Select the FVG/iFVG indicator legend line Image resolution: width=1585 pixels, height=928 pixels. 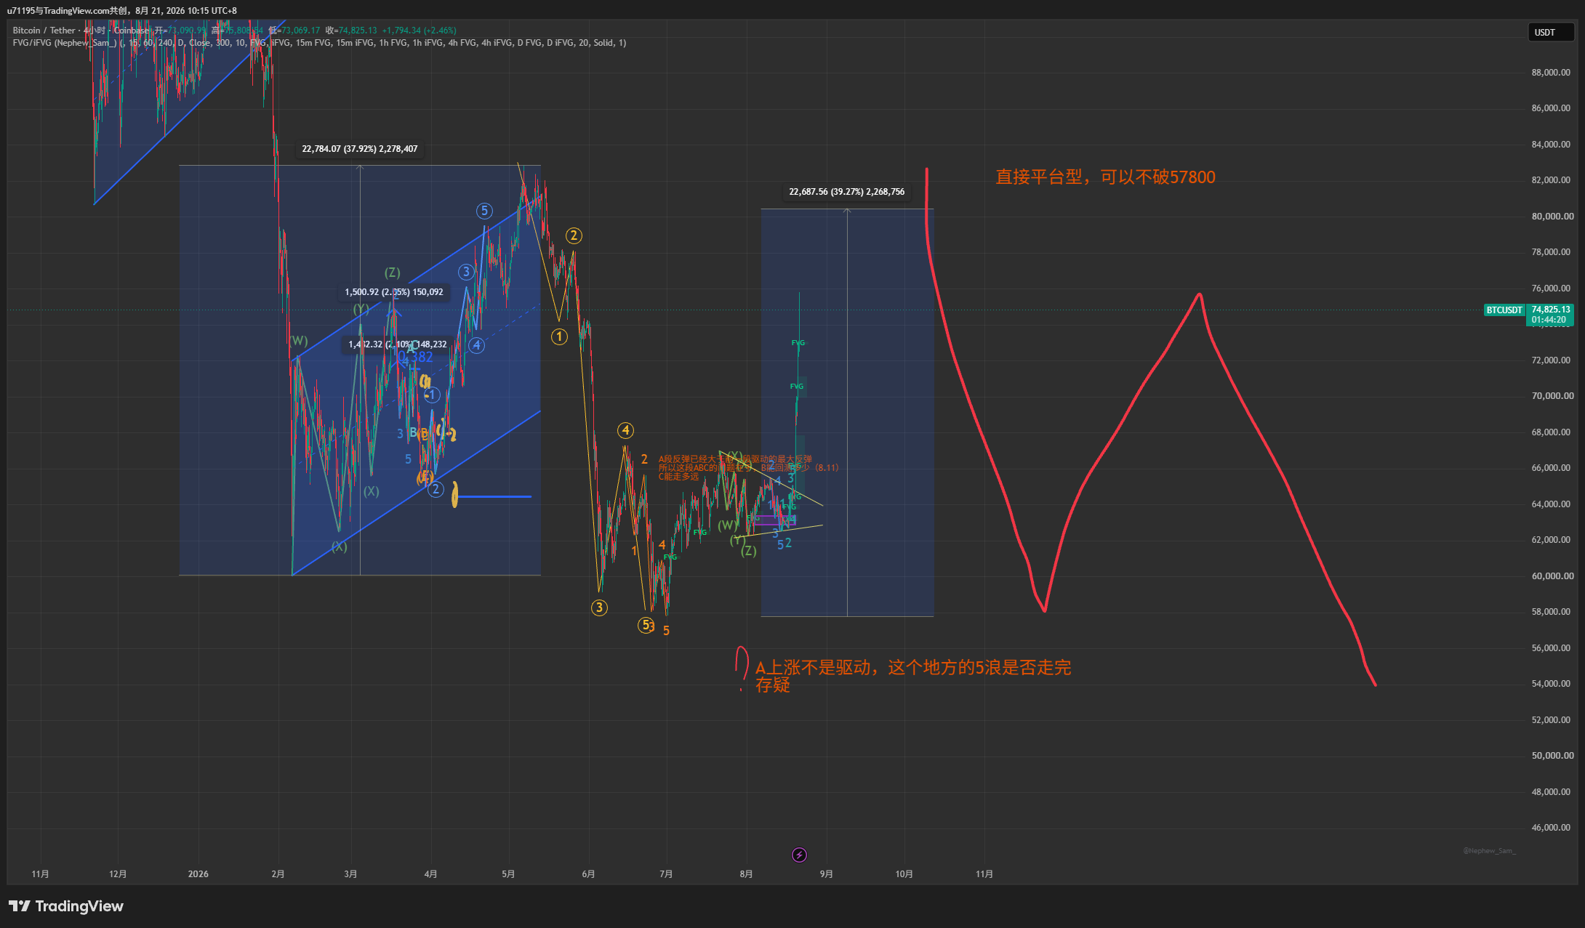319,43
